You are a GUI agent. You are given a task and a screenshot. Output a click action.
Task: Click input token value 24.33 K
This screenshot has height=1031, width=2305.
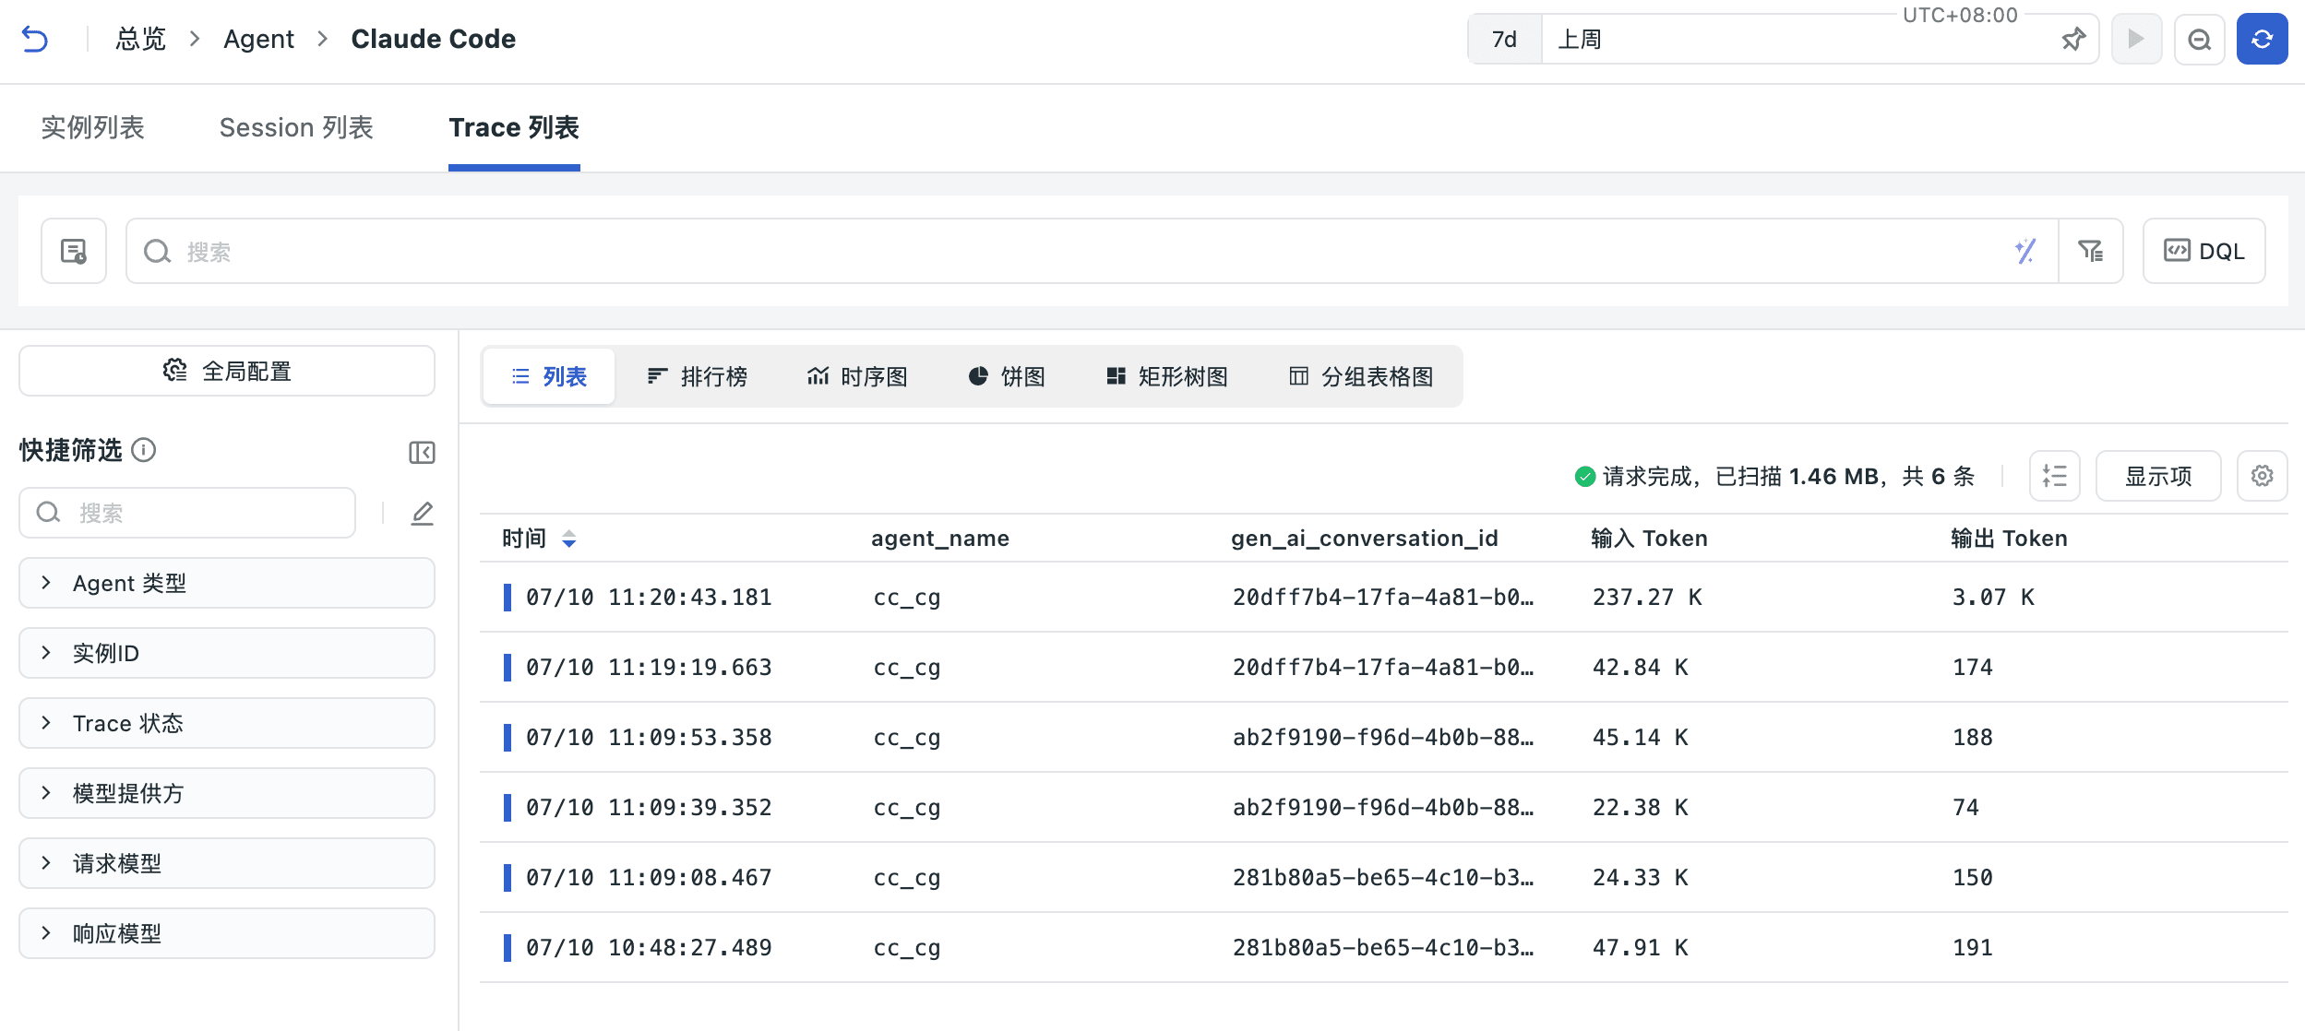pyautogui.click(x=1641, y=878)
